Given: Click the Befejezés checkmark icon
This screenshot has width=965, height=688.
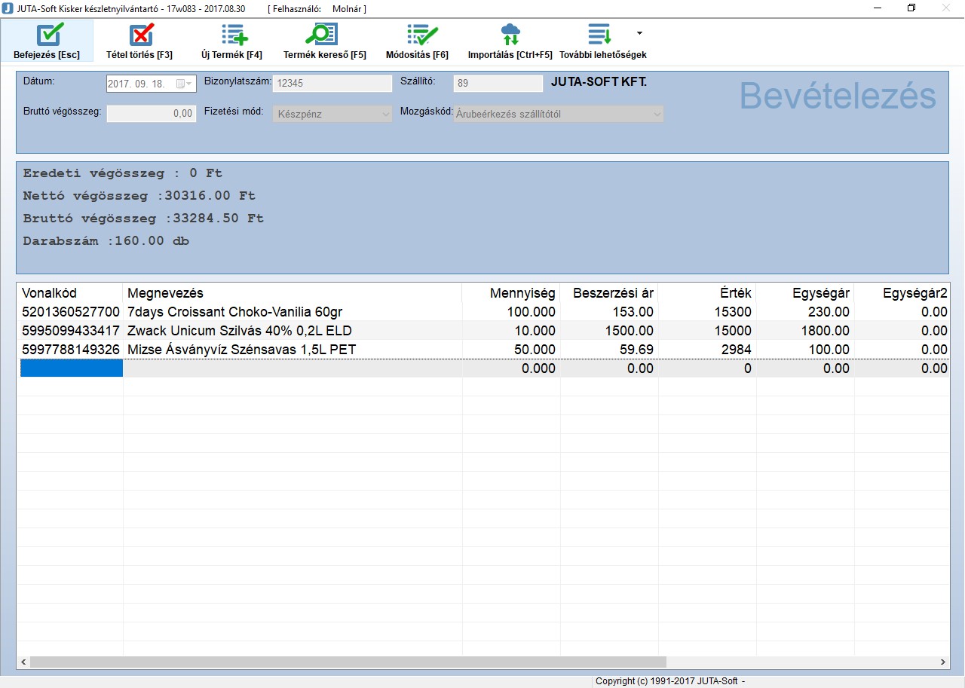Looking at the screenshot, I should 50,35.
